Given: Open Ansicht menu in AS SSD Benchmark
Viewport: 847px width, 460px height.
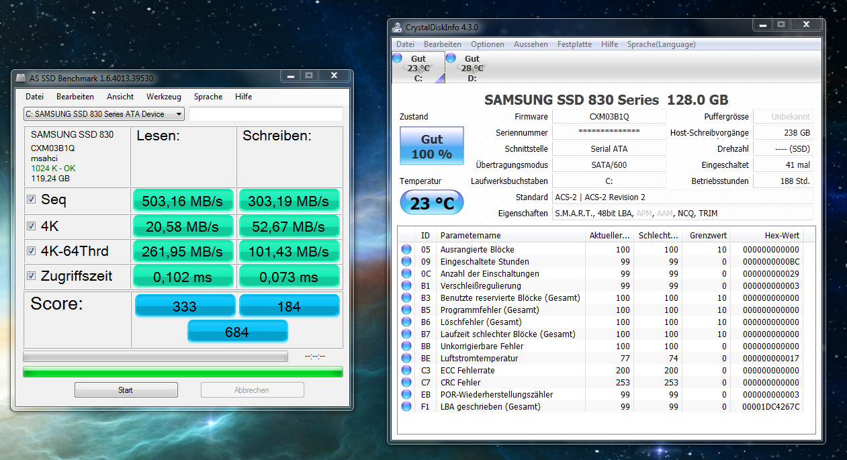Looking at the screenshot, I should coord(120,97).
